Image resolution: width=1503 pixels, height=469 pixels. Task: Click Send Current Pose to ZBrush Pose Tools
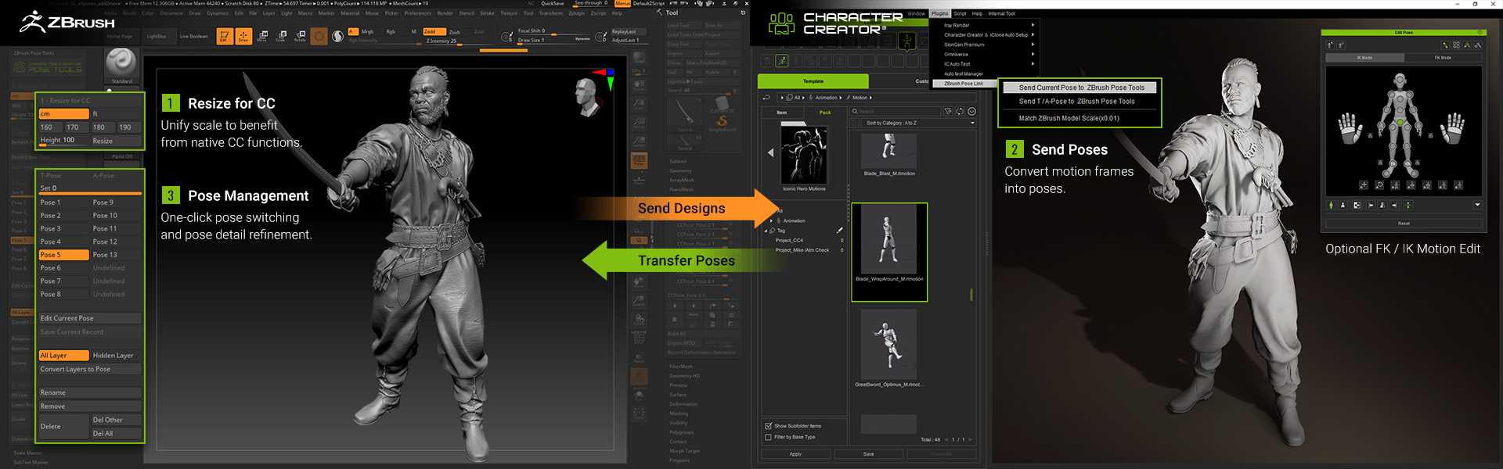(1081, 88)
